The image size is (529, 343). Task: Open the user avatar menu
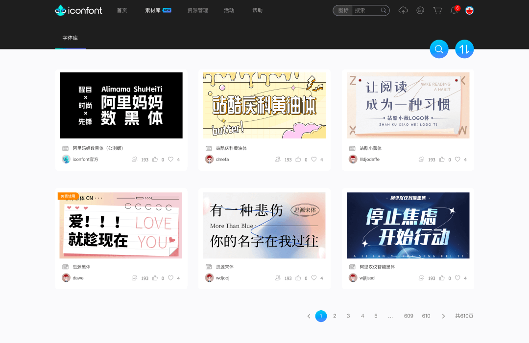(x=469, y=10)
